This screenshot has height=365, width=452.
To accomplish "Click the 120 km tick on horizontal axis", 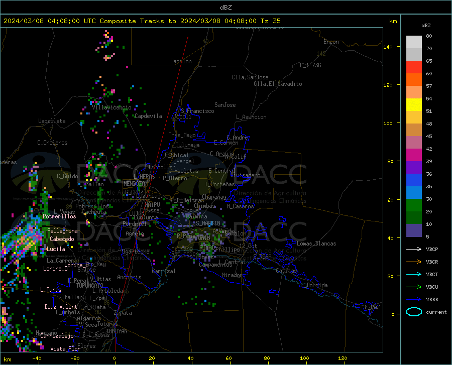I will coord(343,358).
